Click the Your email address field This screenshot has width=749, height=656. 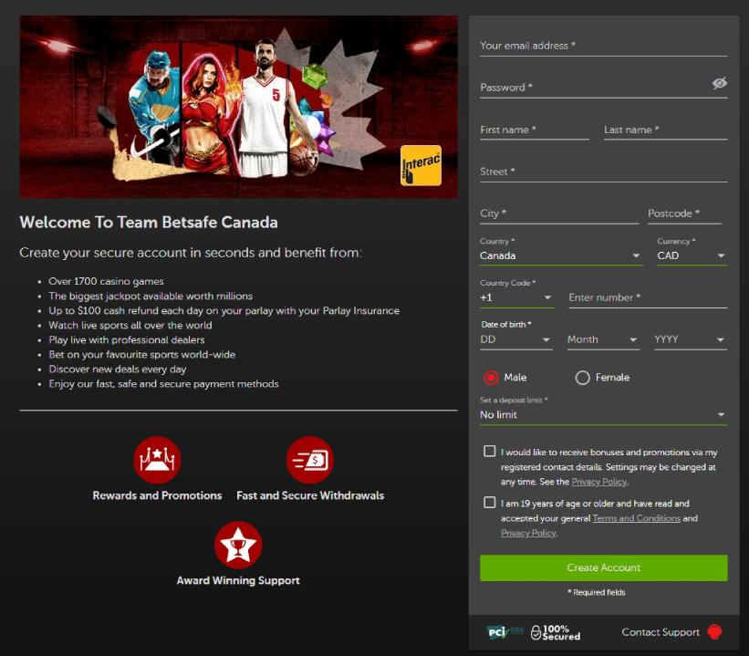click(x=604, y=46)
